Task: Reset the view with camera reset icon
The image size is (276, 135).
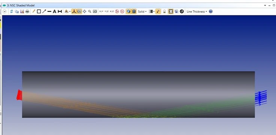Action: (x=95, y=12)
